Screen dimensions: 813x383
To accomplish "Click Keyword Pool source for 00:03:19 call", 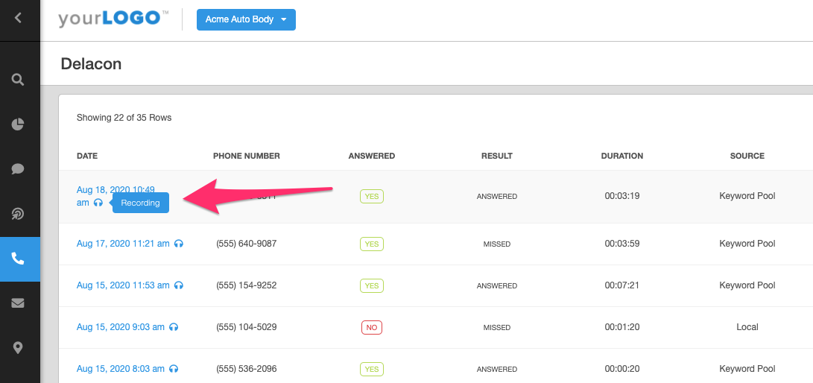I will coord(747,197).
